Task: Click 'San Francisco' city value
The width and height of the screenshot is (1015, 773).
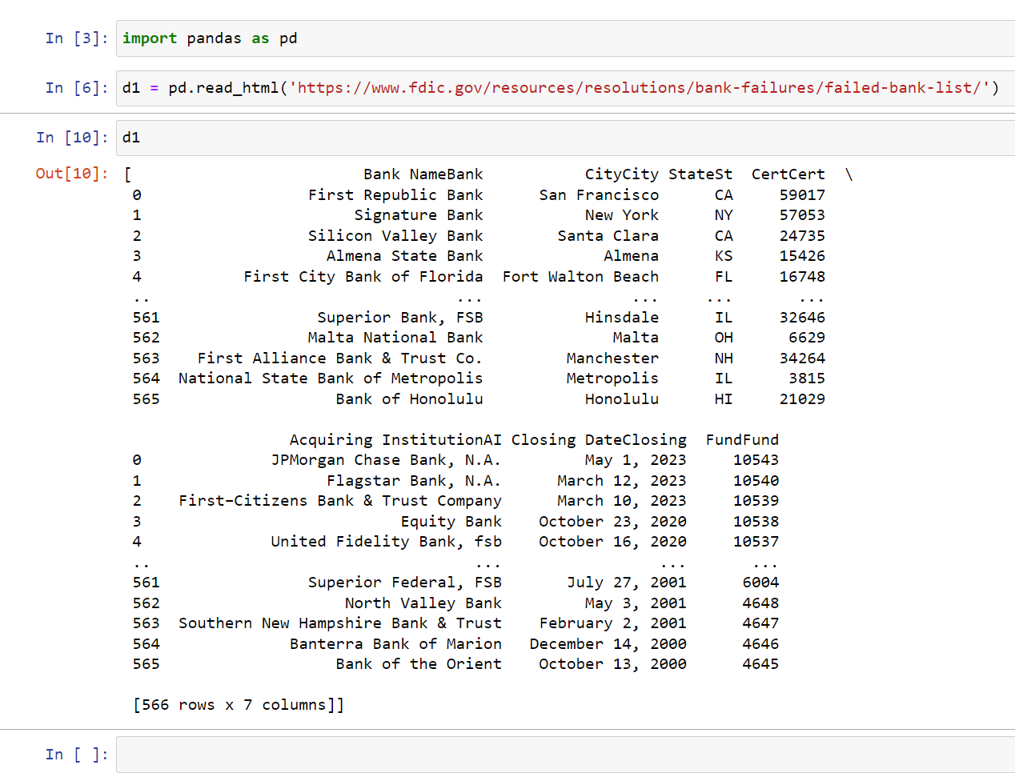Action: pyautogui.click(x=599, y=195)
